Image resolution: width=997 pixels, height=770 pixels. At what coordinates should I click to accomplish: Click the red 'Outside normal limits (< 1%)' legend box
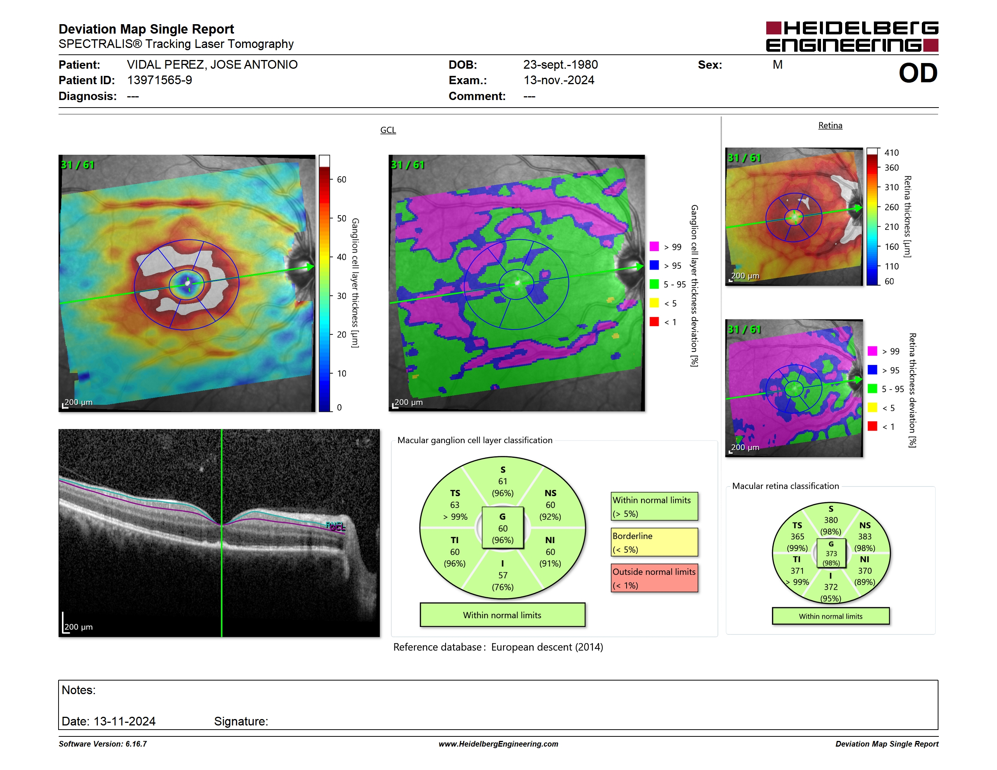coord(654,578)
